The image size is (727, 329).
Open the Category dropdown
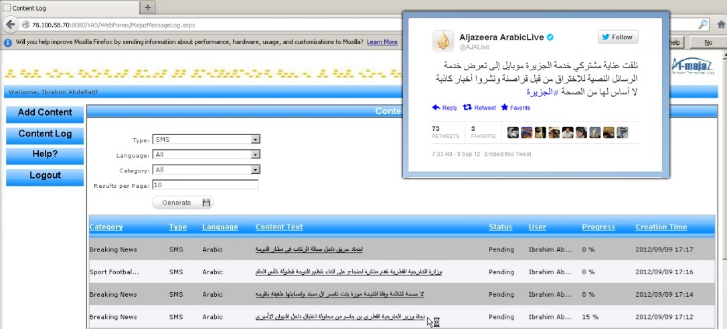pyautogui.click(x=206, y=170)
